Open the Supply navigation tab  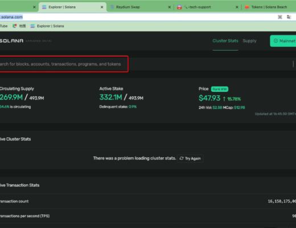[249, 41]
